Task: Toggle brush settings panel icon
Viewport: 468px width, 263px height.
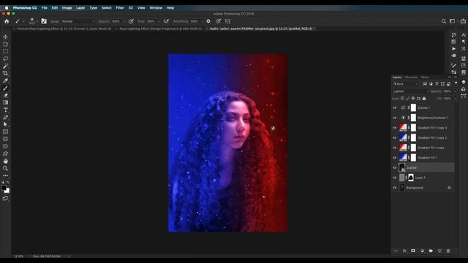Action: [44, 21]
